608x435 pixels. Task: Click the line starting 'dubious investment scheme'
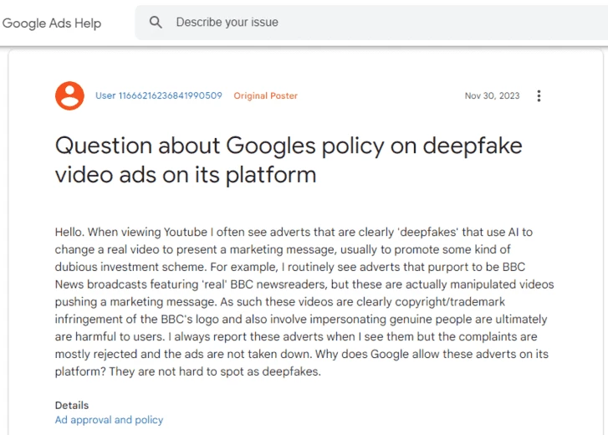[289, 267]
